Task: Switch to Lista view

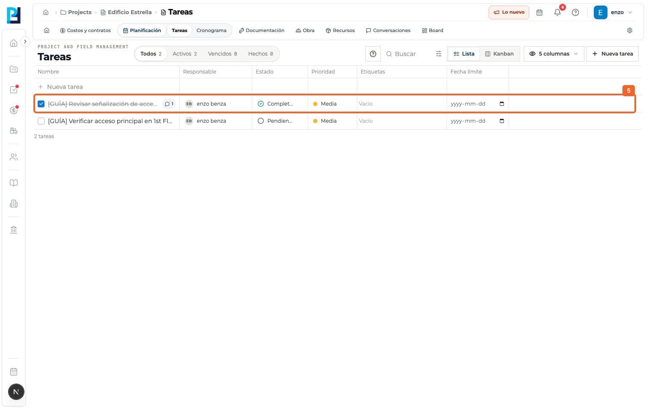Action: [464, 54]
